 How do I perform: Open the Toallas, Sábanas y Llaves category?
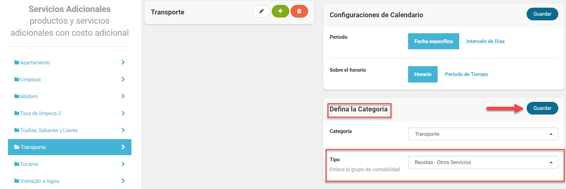49,130
